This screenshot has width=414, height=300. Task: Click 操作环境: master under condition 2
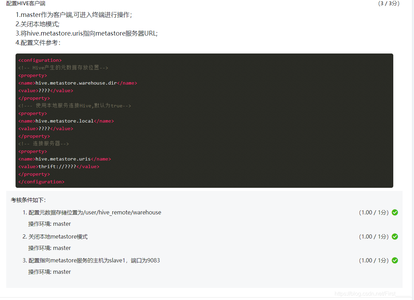click(50, 248)
